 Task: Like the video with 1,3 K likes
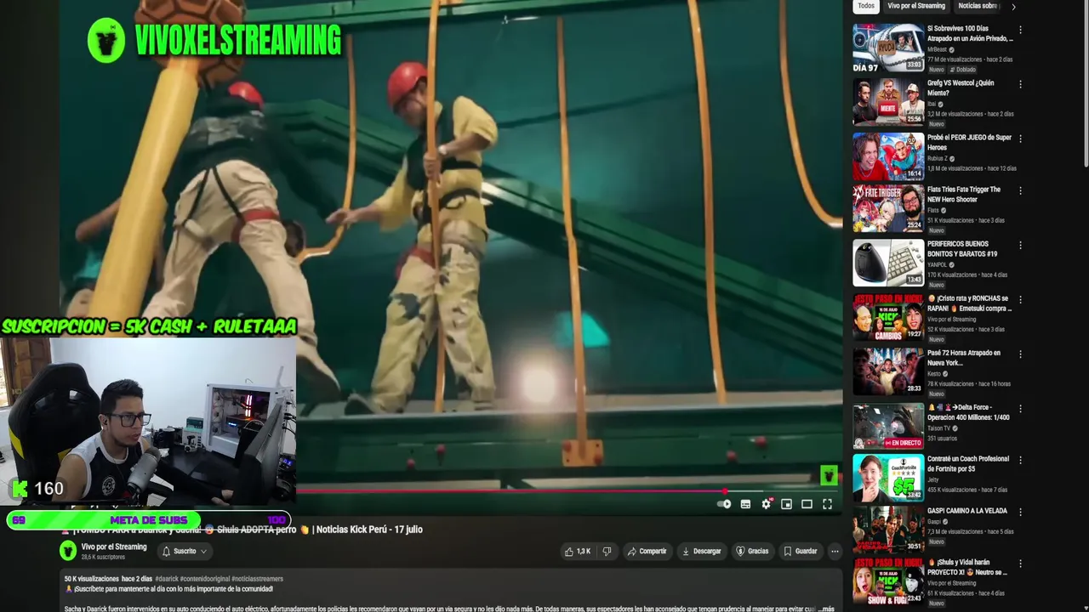click(x=577, y=551)
